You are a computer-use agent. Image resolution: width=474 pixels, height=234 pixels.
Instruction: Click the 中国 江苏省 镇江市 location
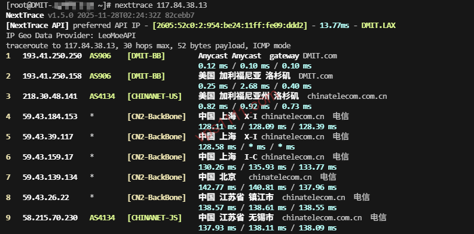(236, 197)
